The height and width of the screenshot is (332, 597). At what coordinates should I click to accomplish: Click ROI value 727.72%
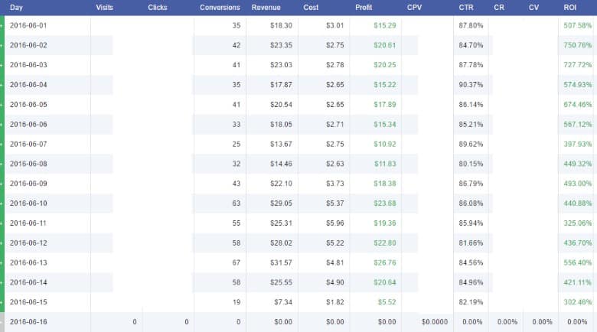578,65
